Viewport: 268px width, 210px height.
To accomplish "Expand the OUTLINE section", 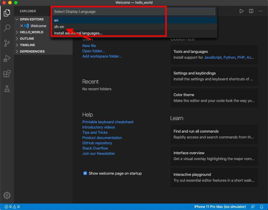I will click(x=17, y=39).
